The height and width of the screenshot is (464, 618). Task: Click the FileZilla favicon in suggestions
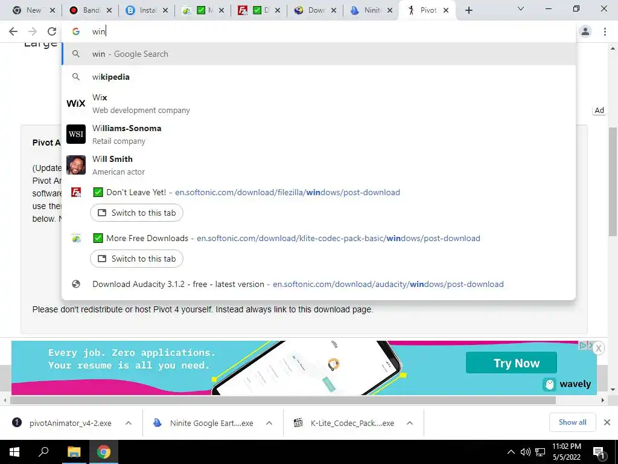point(75,192)
